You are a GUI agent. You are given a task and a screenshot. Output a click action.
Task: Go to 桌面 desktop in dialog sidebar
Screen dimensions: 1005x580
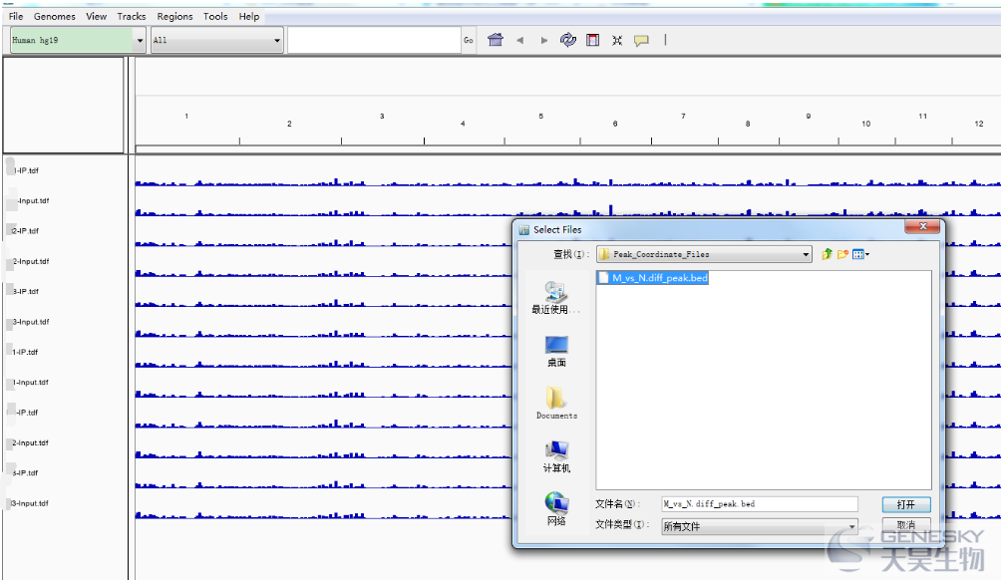pos(556,352)
